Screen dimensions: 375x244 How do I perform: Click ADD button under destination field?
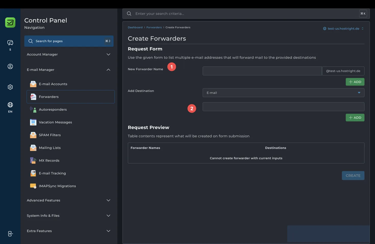pyautogui.click(x=355, y=118)
